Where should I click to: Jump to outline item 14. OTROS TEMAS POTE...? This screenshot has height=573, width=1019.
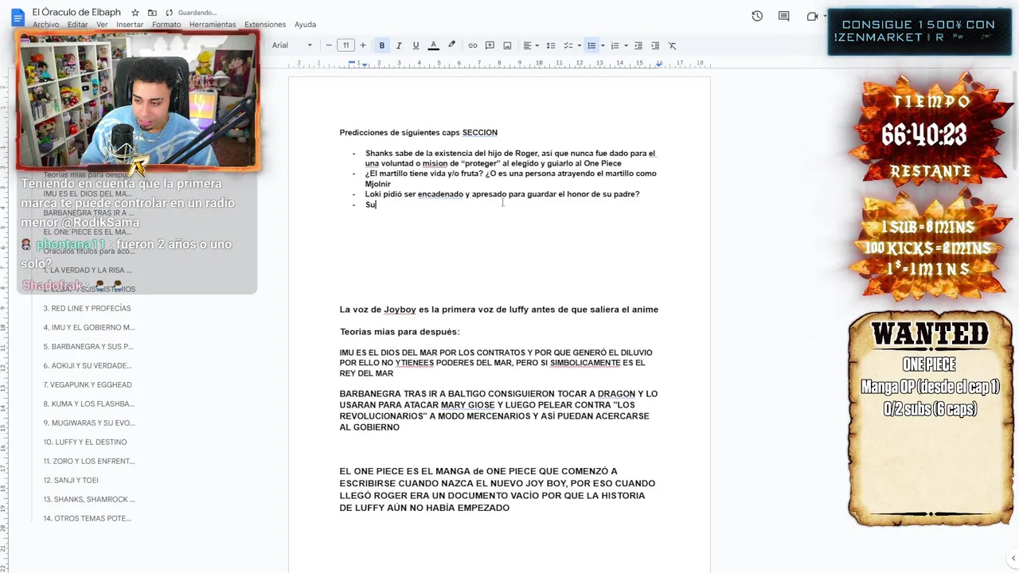pyautogui.click(x=88, y=518)
